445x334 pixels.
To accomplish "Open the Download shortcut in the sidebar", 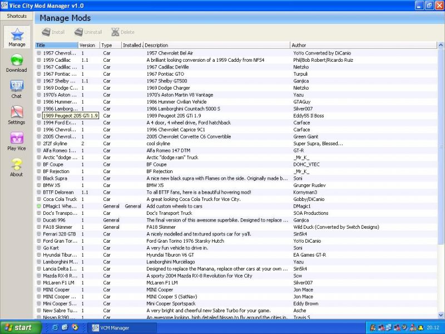I will [17, 63].
